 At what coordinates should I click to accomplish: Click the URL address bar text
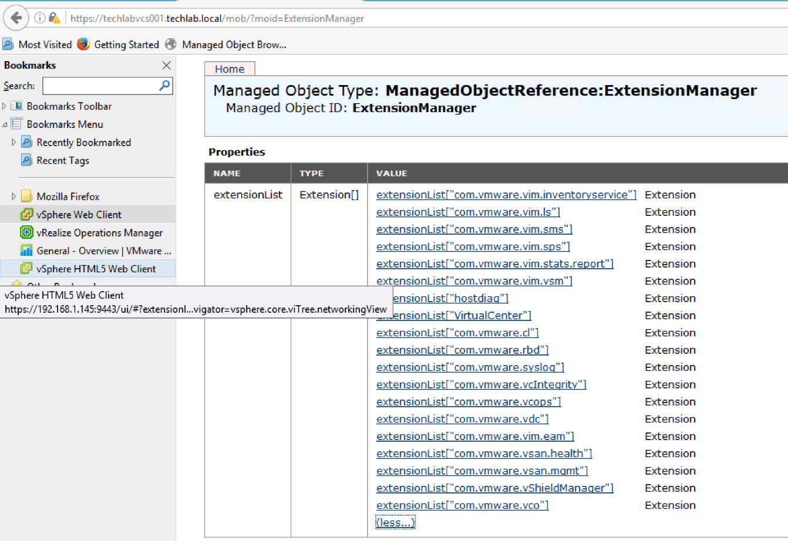tap(217, 18)
